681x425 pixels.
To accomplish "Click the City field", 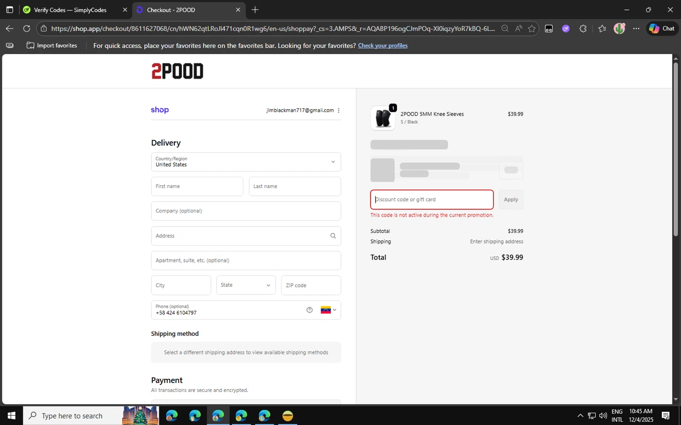I will [181, 285].
